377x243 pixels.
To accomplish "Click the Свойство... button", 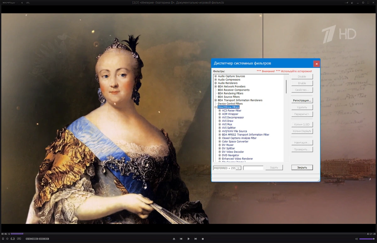I will 302,90.
